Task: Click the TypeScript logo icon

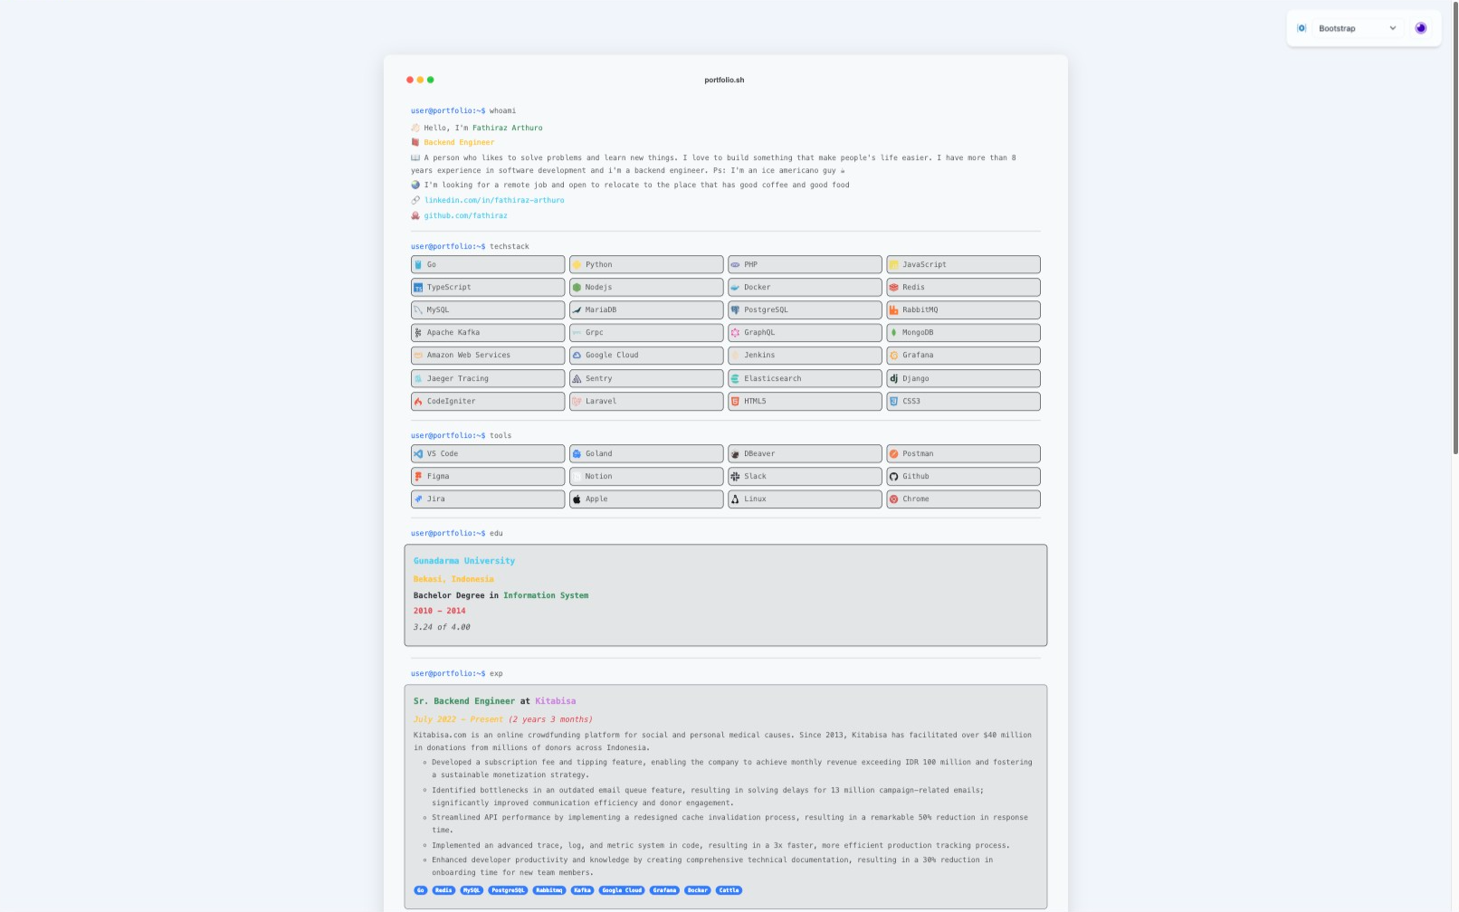Action: (x=418, y=287)
